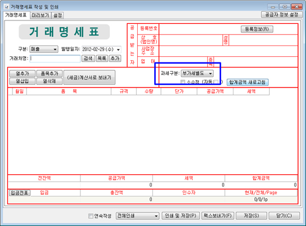
Task: Open the 설정 tab
Action: click(58, 15)
